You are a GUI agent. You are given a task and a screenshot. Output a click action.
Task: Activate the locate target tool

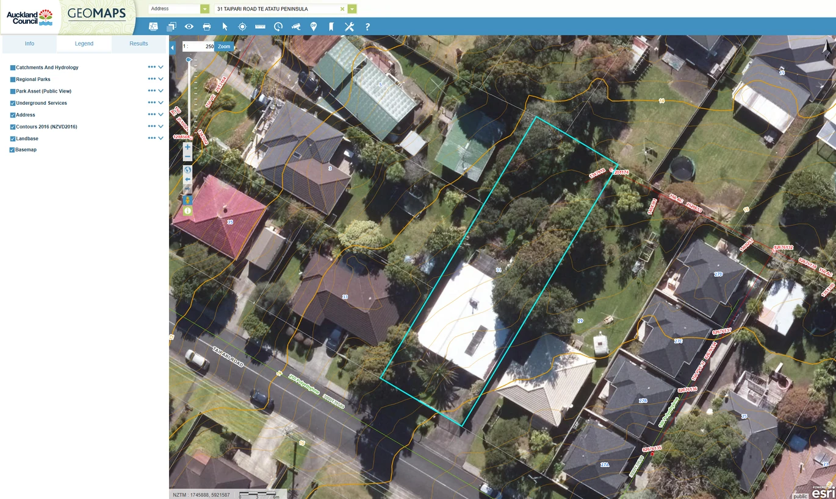(242, 27)
